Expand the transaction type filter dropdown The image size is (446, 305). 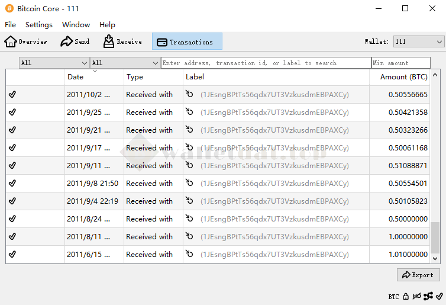125,63
